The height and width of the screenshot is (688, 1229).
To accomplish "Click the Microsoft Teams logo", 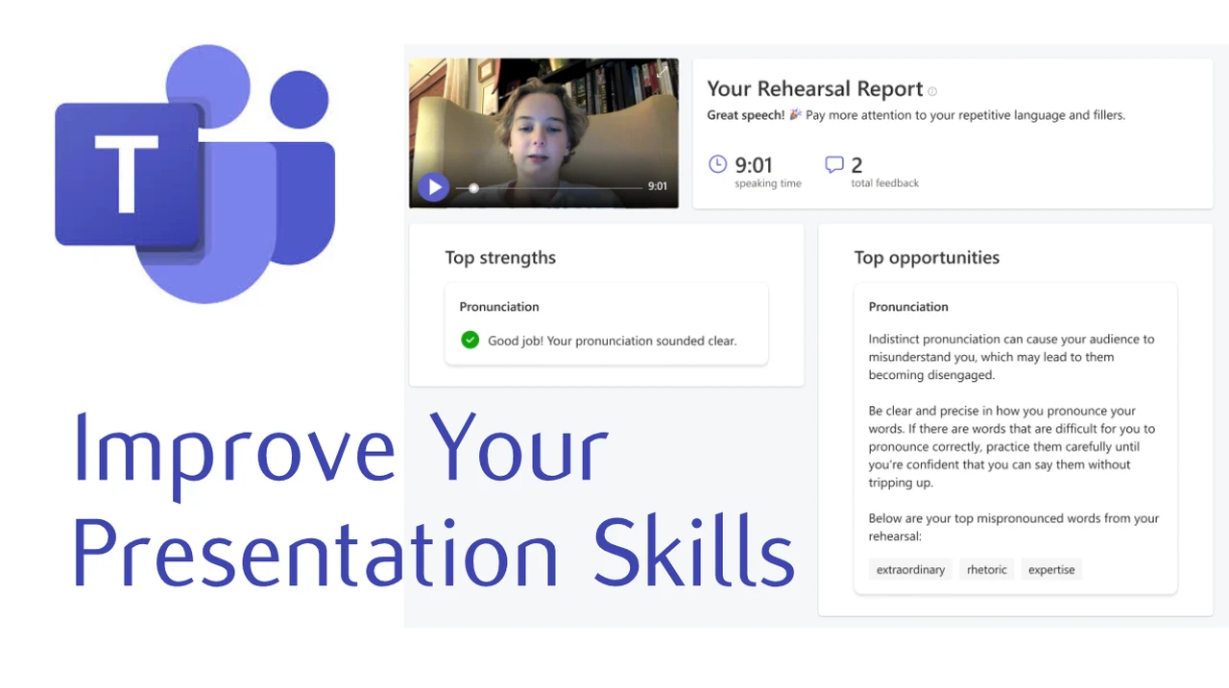I will (x=195, y=173).
